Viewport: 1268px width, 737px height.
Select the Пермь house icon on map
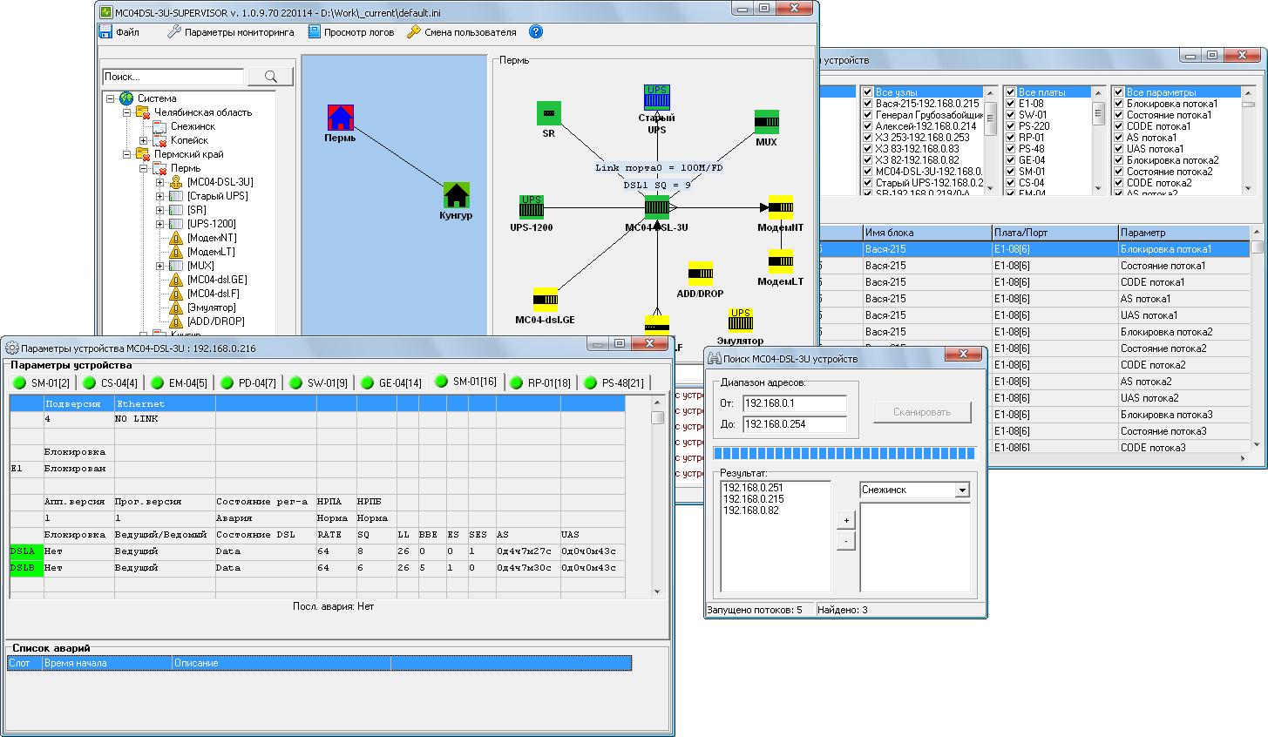(x=340, y=118)
